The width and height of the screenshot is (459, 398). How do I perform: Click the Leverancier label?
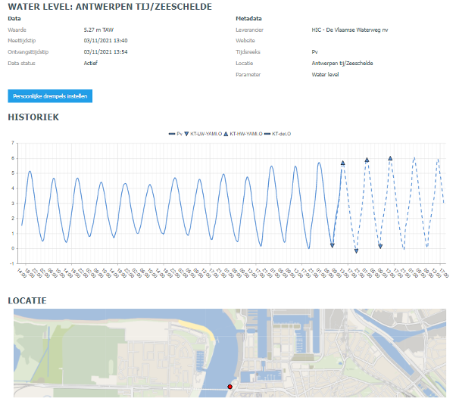(250, 30)
